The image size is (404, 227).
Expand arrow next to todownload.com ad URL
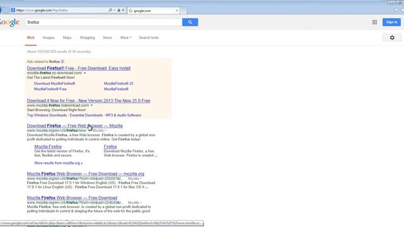click(92, 105)
